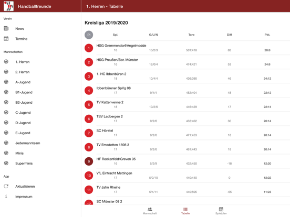Click the grey Pl header badge
This screenshot has width=290, height=217.
point(89,35)
